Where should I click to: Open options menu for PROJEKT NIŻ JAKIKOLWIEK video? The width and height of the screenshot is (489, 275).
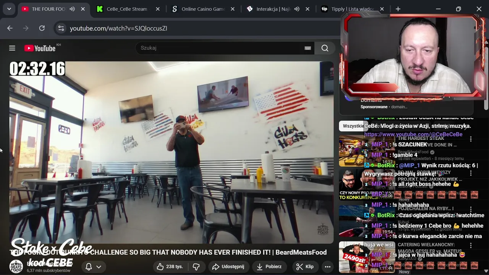(x=471, y=173)
